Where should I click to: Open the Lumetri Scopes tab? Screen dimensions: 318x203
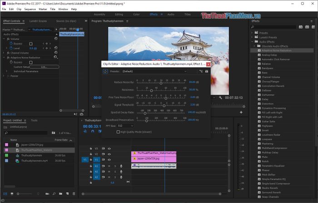tap(38, 21)
